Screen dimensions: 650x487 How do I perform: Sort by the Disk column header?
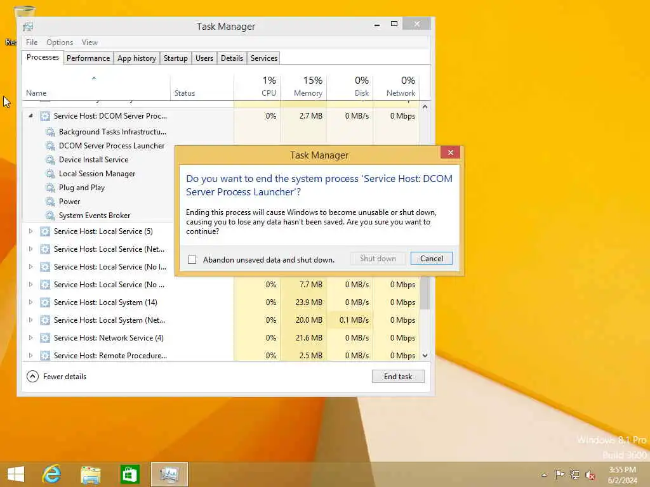[x=350, y=88]
